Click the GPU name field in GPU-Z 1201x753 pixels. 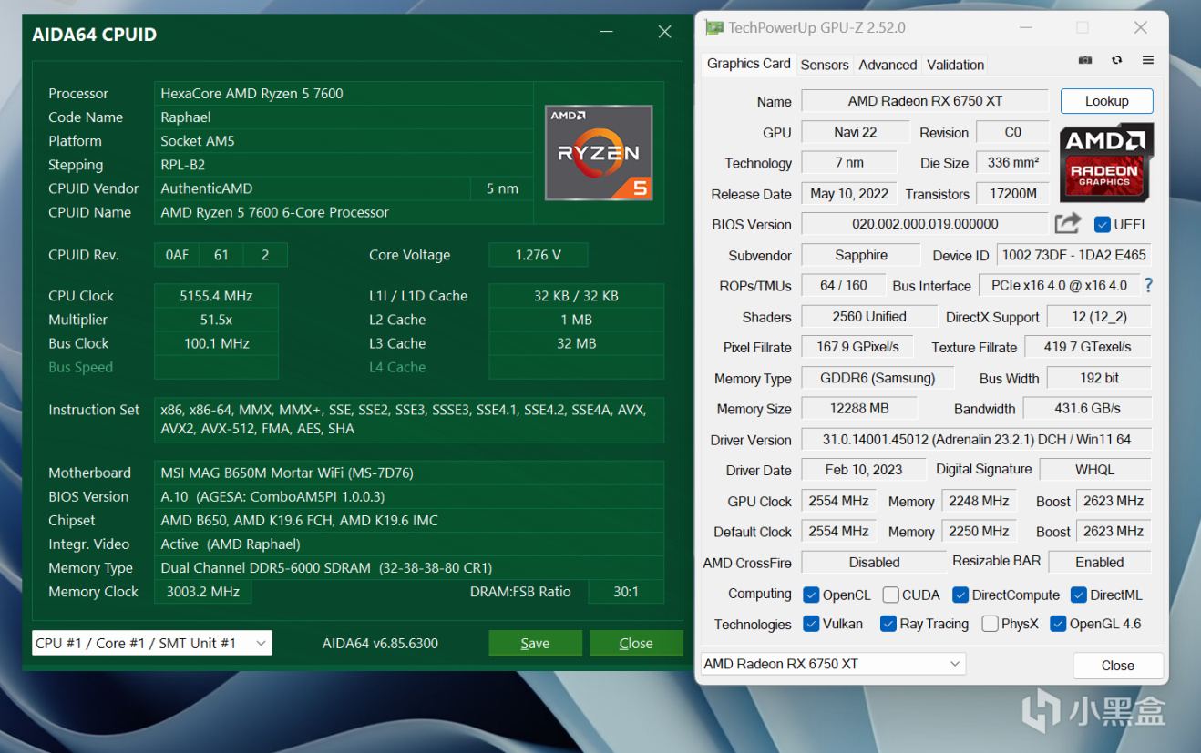point(925,101)
